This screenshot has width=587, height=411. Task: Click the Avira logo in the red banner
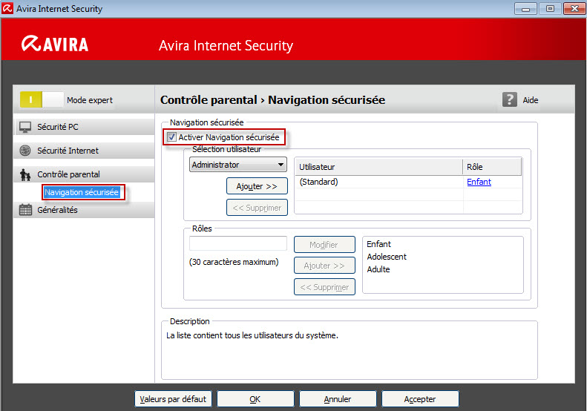[x=55, y=44]
